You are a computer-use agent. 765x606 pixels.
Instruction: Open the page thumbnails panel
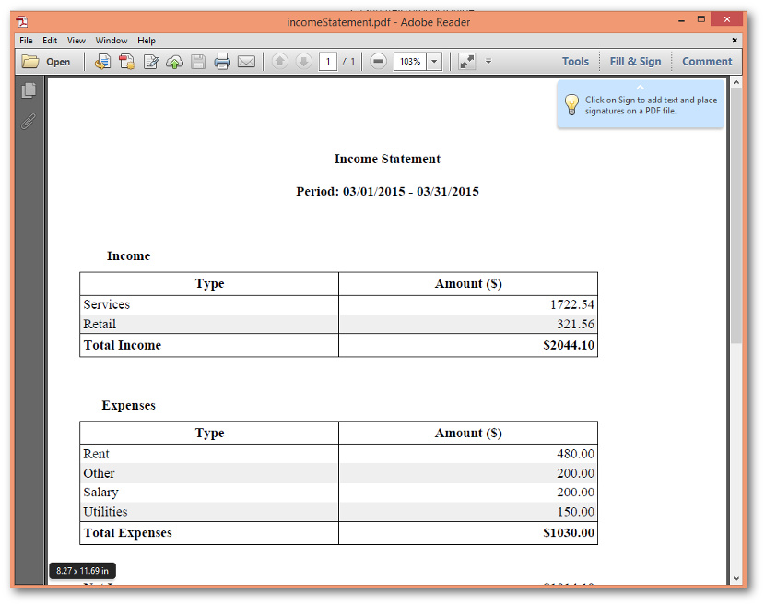tap(29, 90)
